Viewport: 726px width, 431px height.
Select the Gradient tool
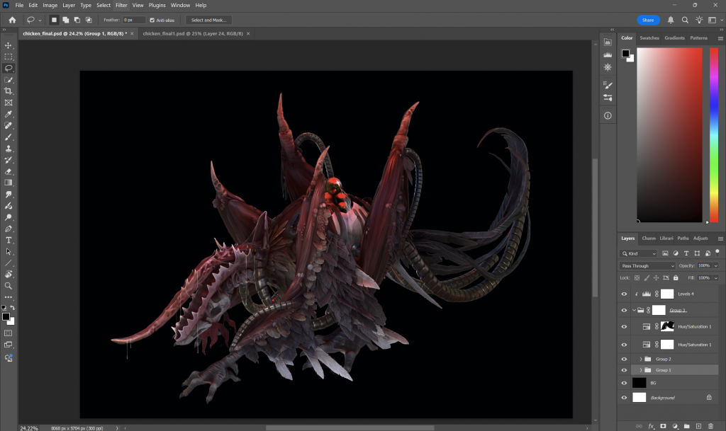[9, 183]
